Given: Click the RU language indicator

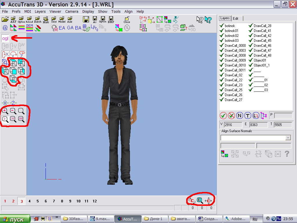Looking at the screenshot, I should coord(255,219).
